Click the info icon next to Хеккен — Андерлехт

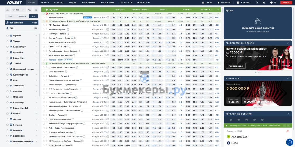click(68, 29)
